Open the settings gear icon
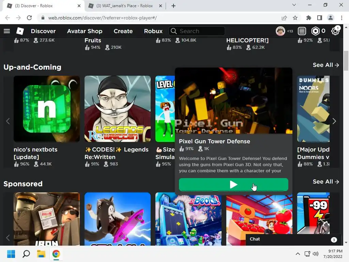 click(x=335, y=31)
